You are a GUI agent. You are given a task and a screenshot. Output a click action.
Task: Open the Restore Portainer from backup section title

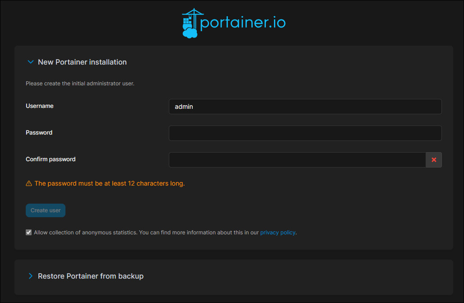coord(91,276)
